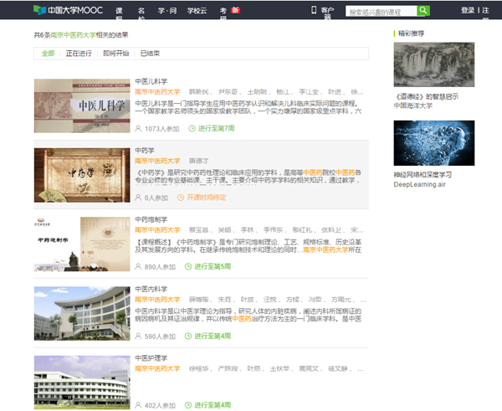The height and width of the screenshot is (411, 502).
Task: Click the participant icon beside 1073人参加
Action: [139, 129]
